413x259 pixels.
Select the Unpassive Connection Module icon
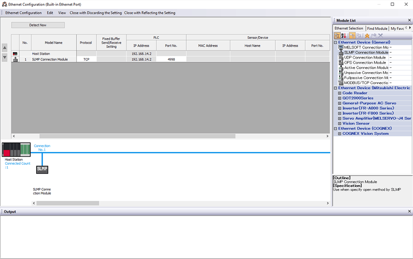click(341, 72)
